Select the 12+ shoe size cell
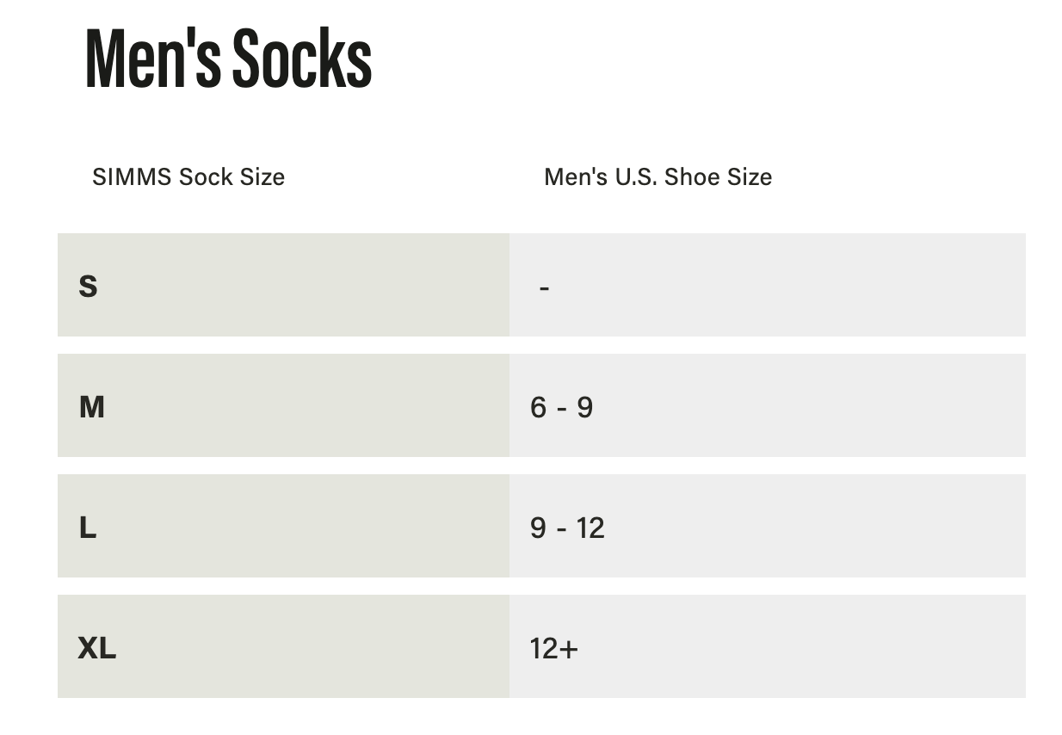Viewport: 1062px width, 735px height. [553, 647]
